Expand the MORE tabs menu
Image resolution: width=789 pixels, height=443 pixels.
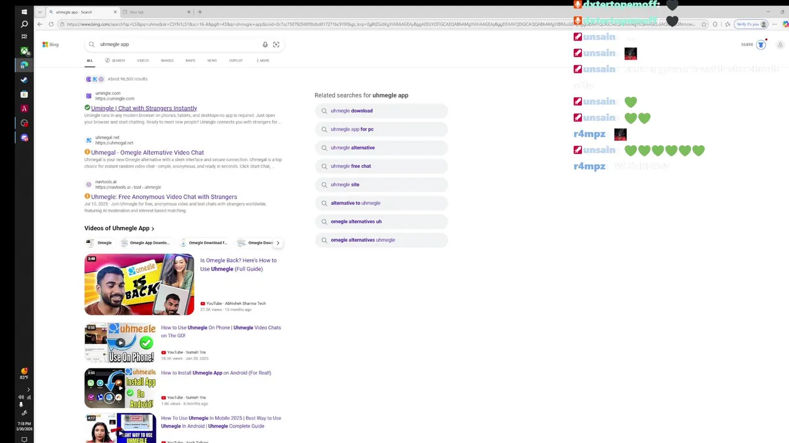[263, 60]
